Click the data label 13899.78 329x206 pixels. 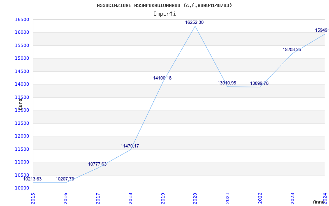tap(259, 84)
